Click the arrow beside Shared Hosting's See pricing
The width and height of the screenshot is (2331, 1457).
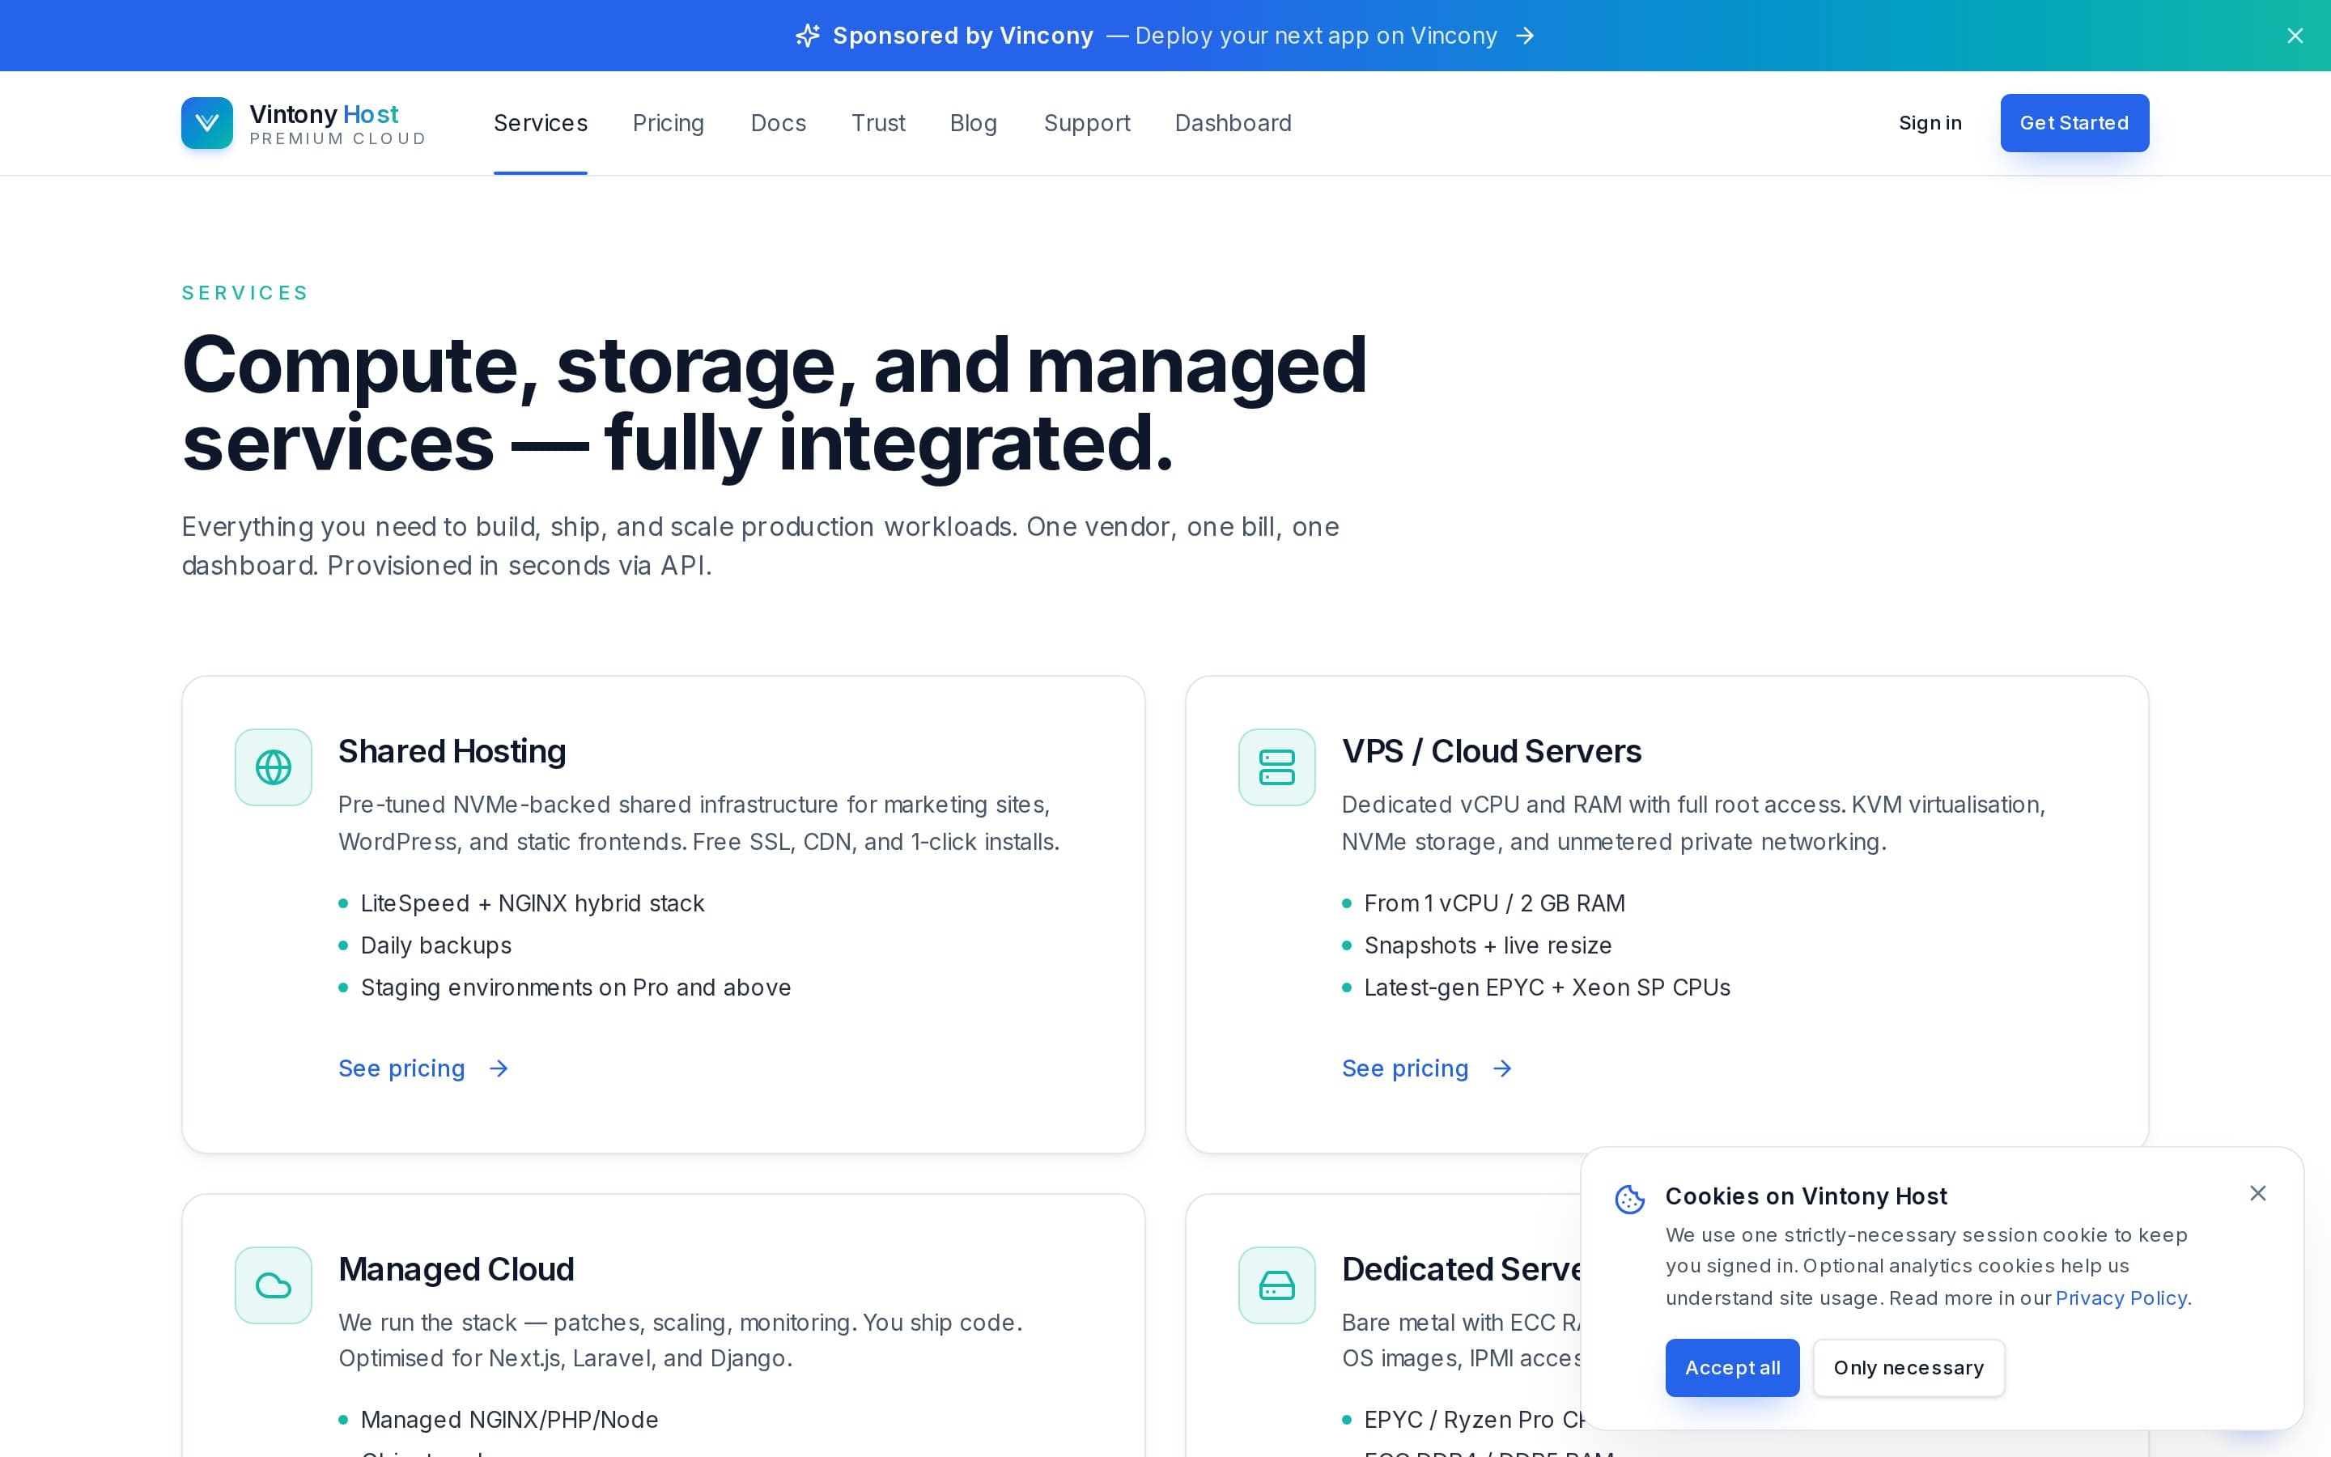[498, 1068]
